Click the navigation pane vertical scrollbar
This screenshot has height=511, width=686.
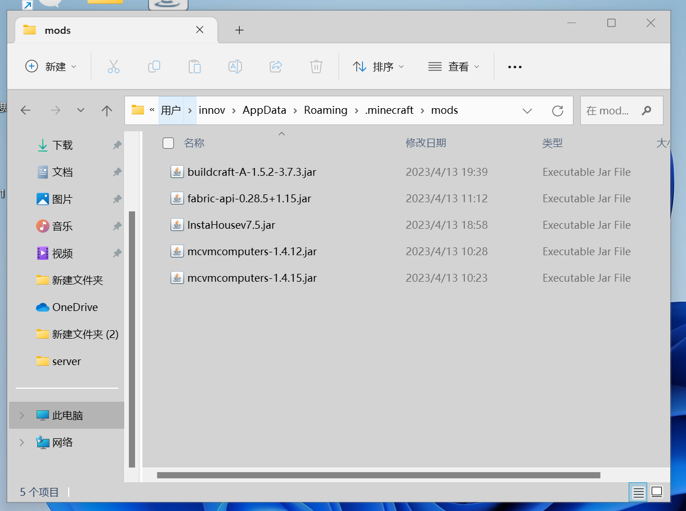pyautogui.click(x=132, y=339)
